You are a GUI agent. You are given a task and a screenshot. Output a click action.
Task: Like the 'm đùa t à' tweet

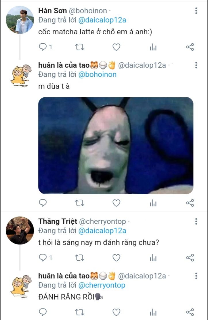[116, 203]
